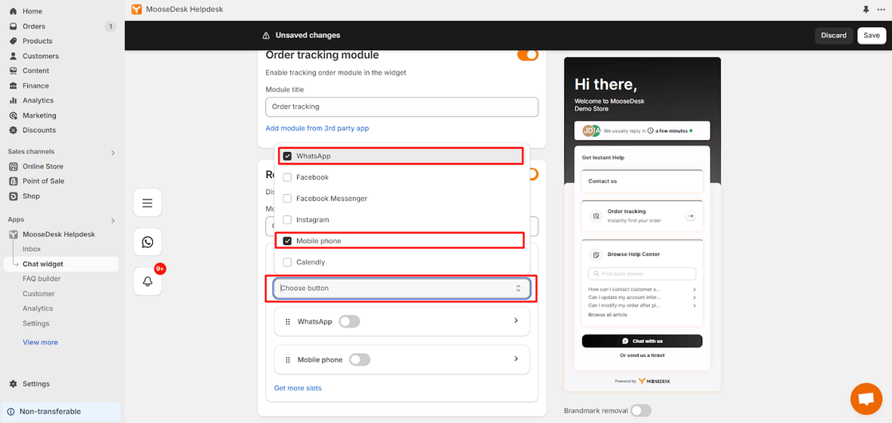The image size is (892, 423).
Task: Open Inbox under MooseDesk Helpdesk
Action: pyautogui.click(x=32, y=249)
